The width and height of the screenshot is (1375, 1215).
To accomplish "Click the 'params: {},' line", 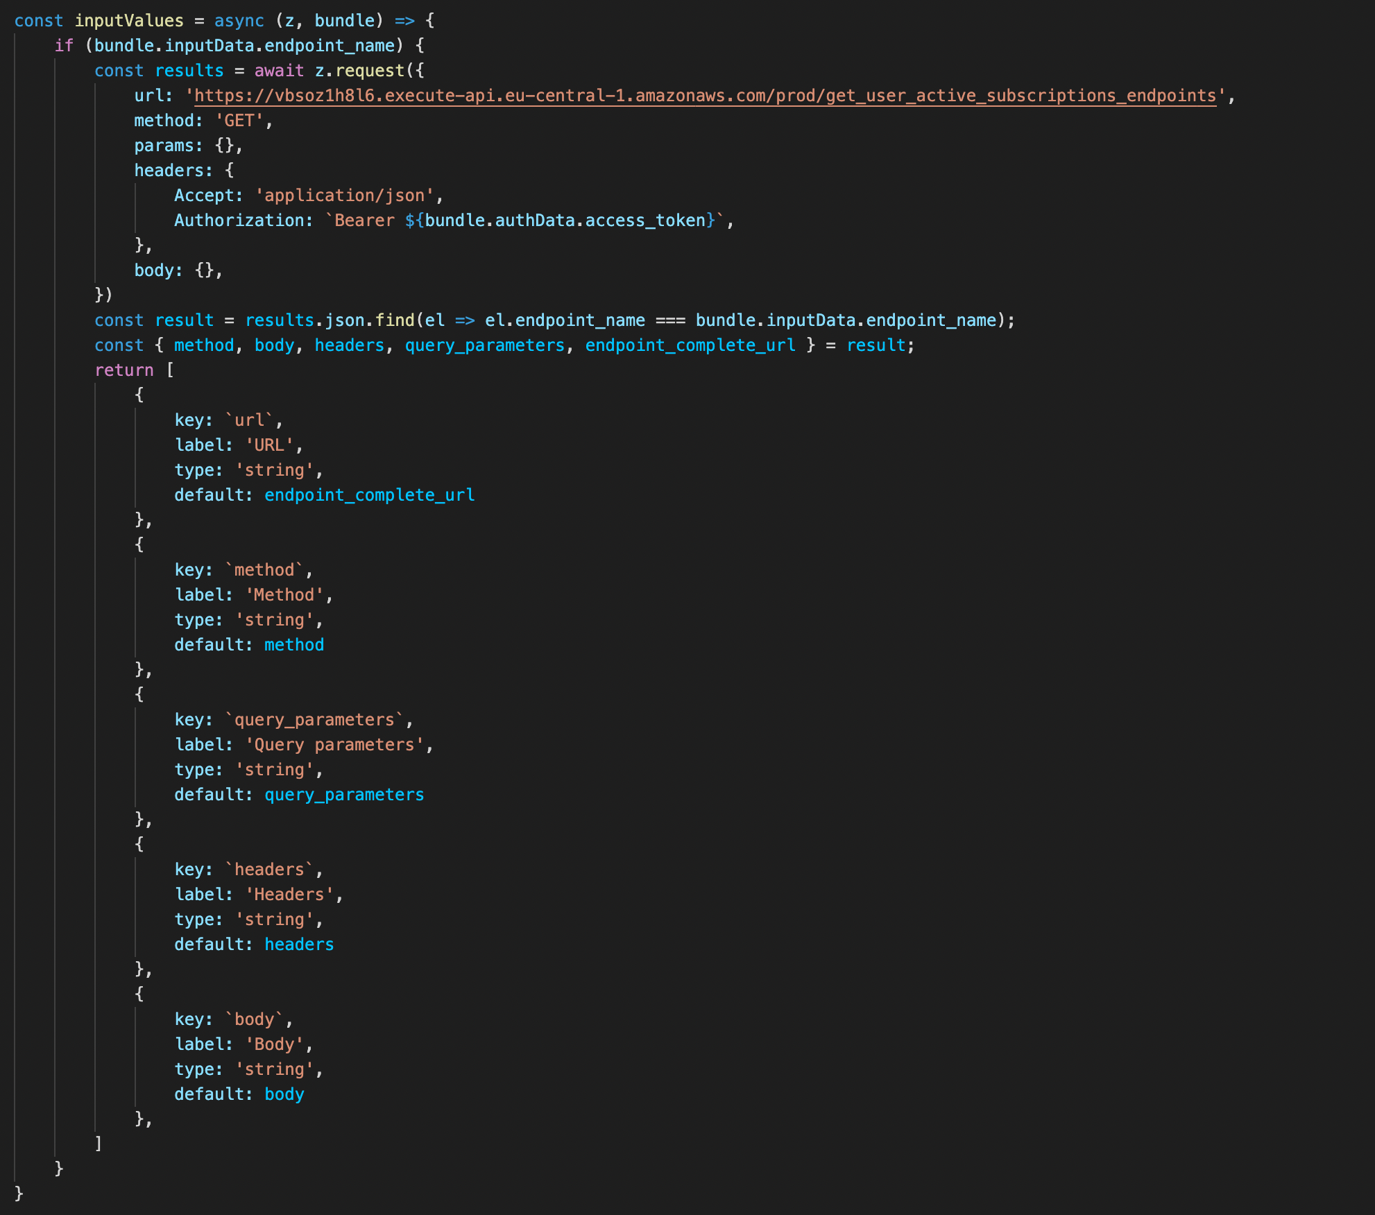I will click(x=189, y=146).
